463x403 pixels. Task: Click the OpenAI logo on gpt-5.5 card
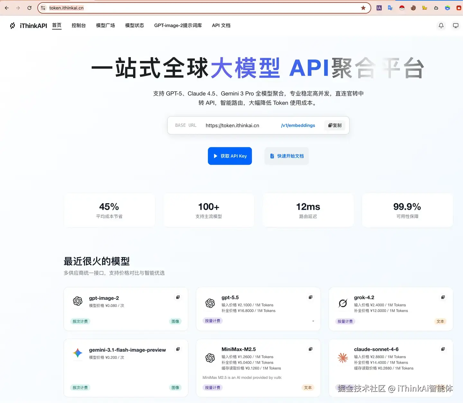tap(210, 303)
